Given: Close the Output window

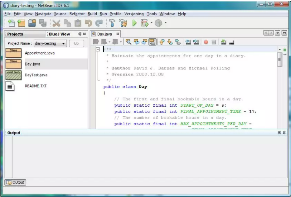Looking at the screenshot, I should (284, 133).
